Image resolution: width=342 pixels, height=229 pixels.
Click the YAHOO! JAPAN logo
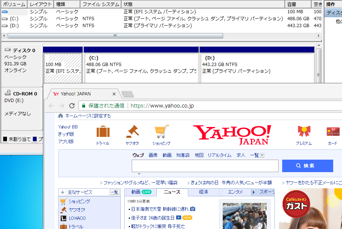pyautogui.click(x=232, y=135)
